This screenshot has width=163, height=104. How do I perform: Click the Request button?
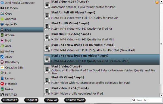pyautogui.click(x=31, y=100)
